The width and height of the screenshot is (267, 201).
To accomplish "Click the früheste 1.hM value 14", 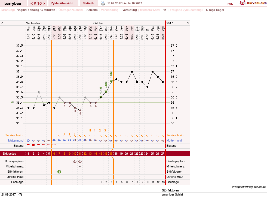I will (165, 10).
